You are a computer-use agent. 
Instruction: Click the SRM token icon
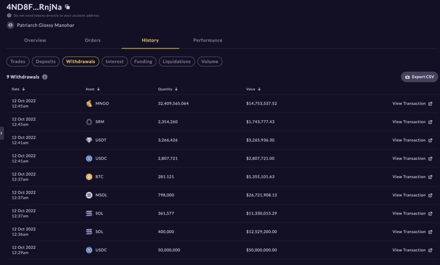coord(89,122)
